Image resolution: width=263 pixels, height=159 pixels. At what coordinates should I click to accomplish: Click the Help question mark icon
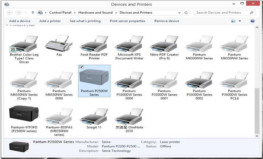point(252,21)
